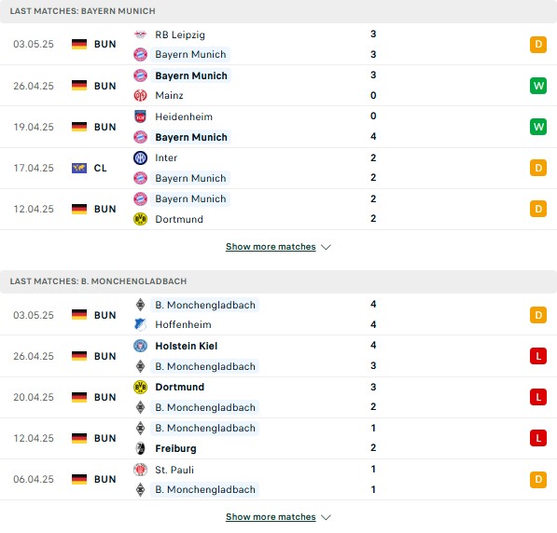Click Champions League flag icon on 17.04.25 row
Image resolution: width=557 pixels, height=533 pixels.
tap(79, 168)
